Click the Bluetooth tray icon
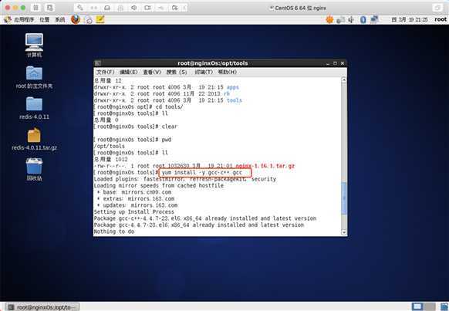Screen dimensions: 449x311 coord(363,19)
